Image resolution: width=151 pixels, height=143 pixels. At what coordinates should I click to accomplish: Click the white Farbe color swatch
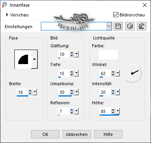[x=108, y=55]
